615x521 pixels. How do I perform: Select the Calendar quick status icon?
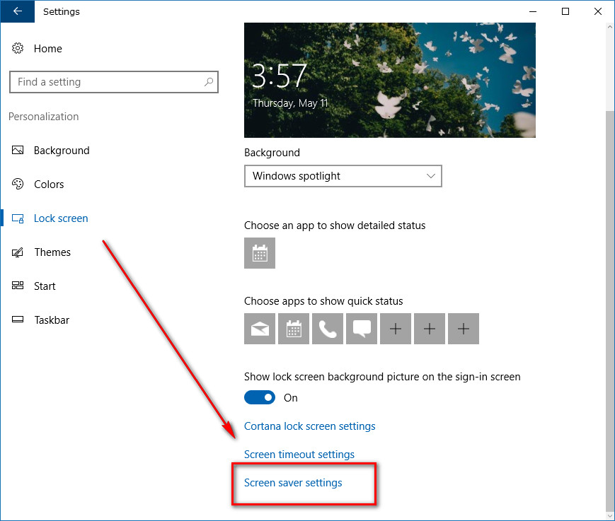(x=294, y=329)
